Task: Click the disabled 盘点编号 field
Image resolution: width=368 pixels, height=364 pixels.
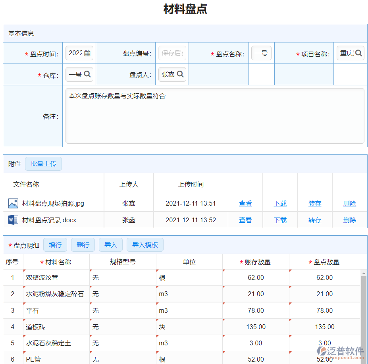Action: pyautogui.click(x=172, y=53)
